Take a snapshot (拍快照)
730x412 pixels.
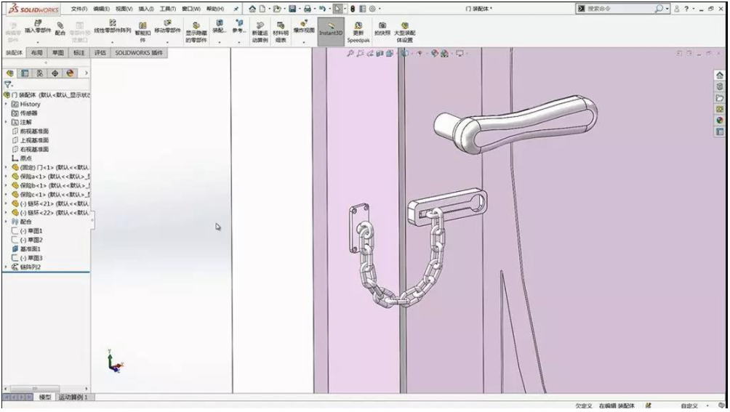(x=382, y=29)
